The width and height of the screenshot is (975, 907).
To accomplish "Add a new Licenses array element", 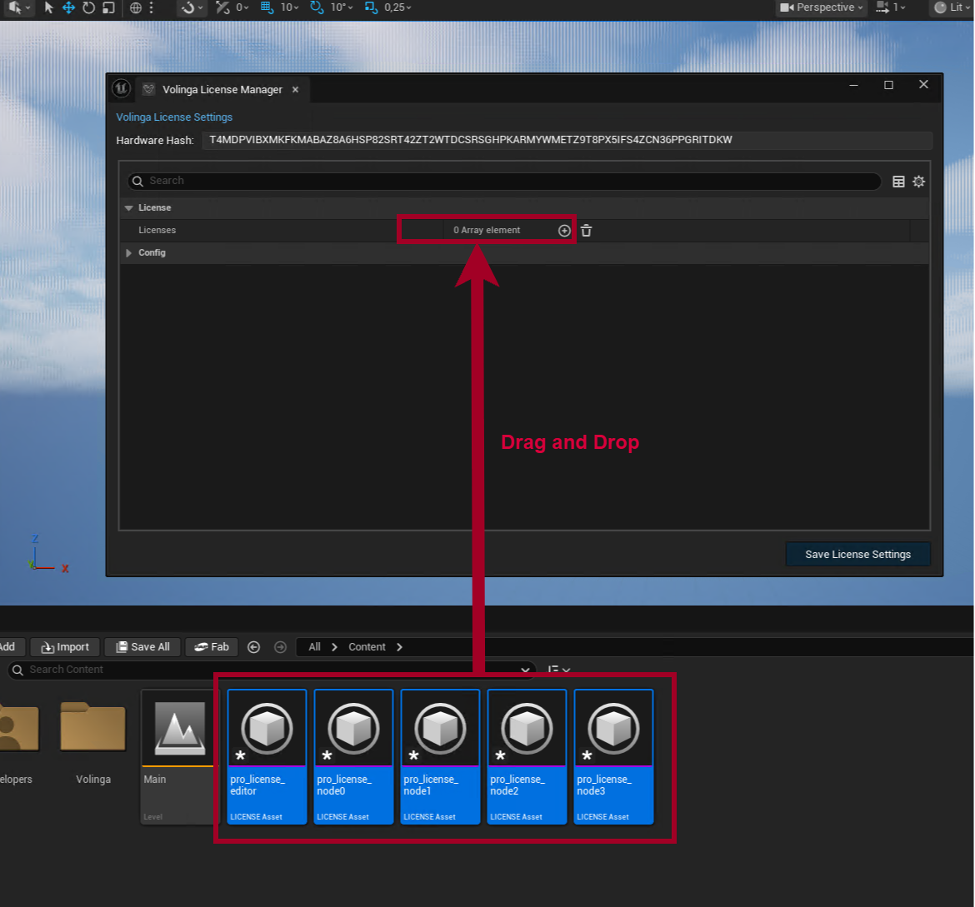I will (564, 231).
